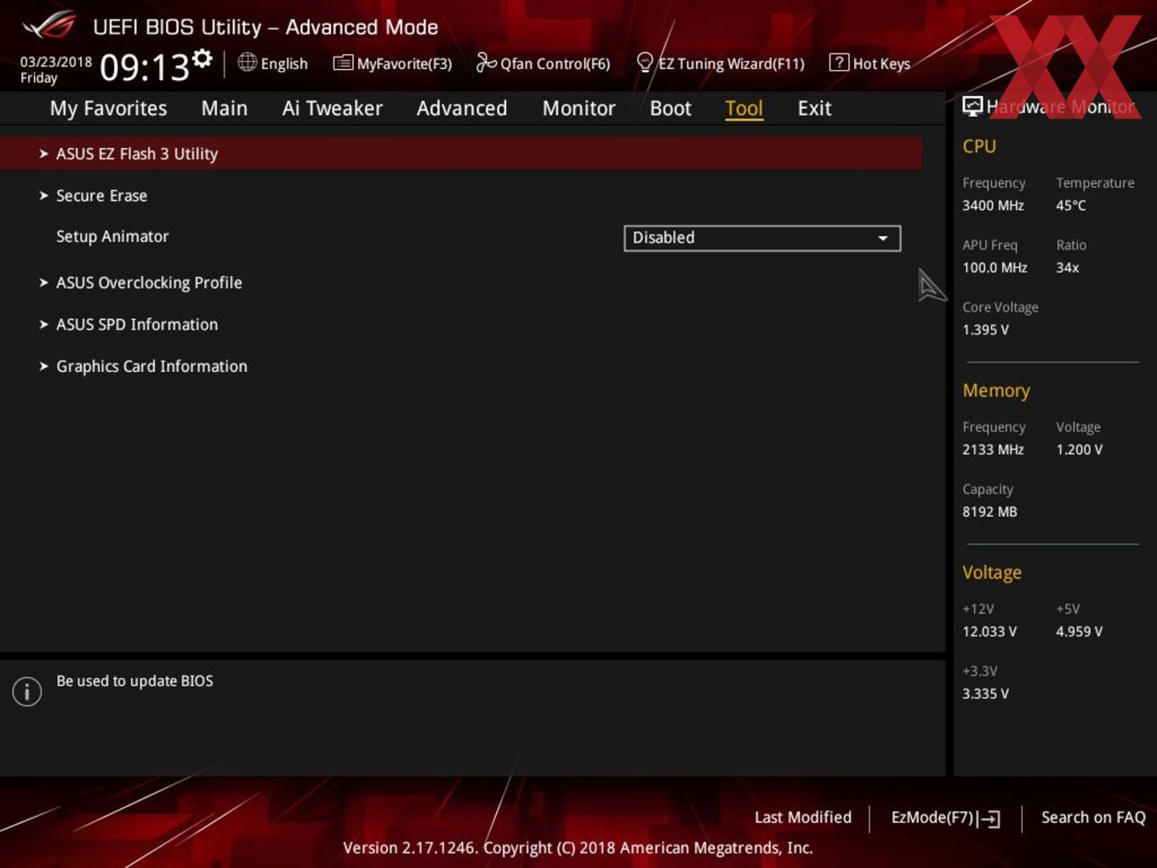The height and width of the screenshot is (868, 1157).
Task: Open MyFavorite(F3) menu
Action: click(392, 63)
